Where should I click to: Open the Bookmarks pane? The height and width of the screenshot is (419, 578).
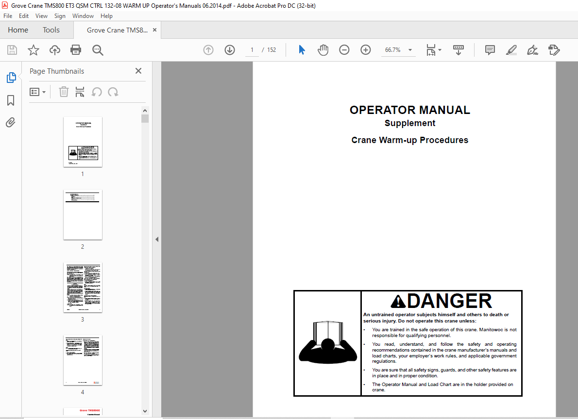[11, 100]
